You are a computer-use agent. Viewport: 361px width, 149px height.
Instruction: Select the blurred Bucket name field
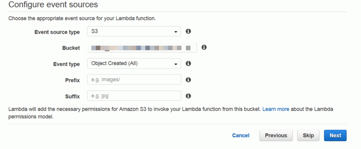142,48
